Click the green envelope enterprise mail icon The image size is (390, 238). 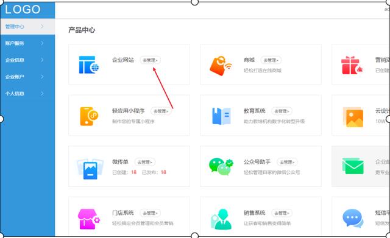(353, 166)
